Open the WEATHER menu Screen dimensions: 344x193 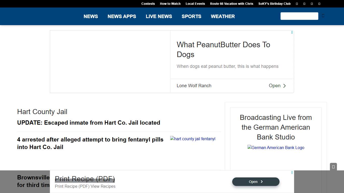(223, 16)
